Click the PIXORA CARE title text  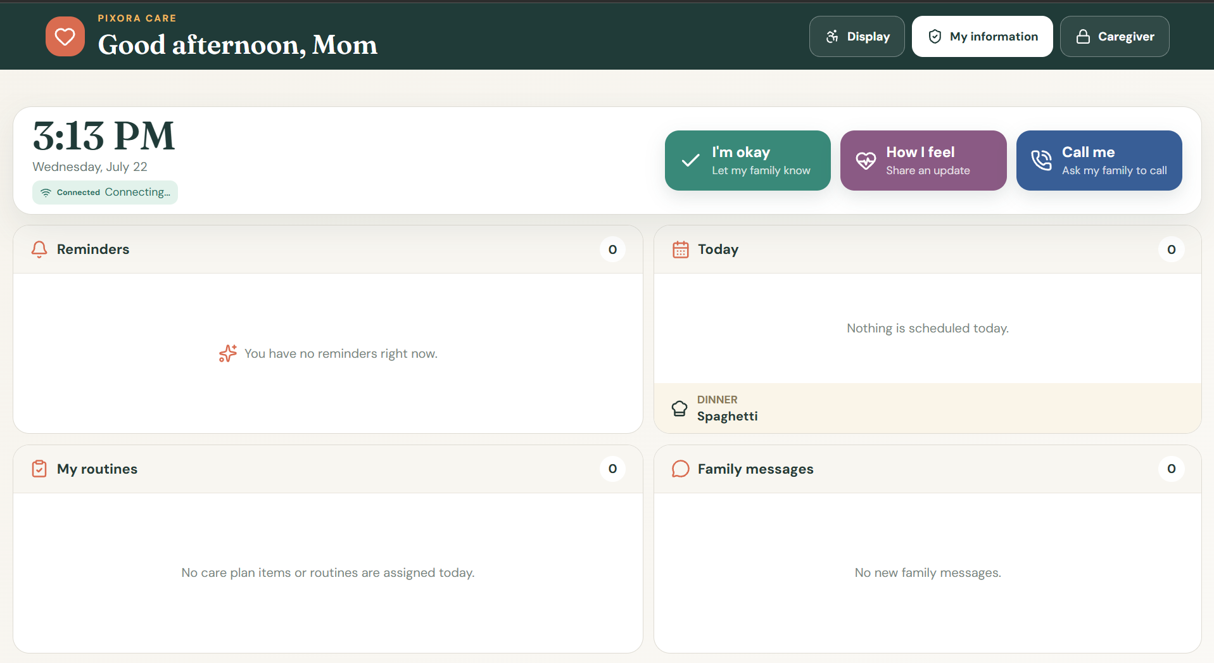click(x=137, y=18)
